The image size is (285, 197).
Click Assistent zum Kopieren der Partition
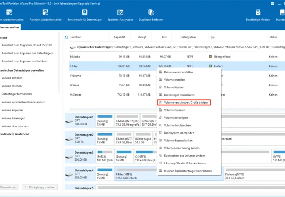25,61
